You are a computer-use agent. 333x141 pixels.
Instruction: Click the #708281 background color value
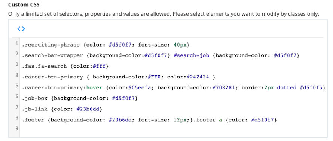(x=224, y=87)
